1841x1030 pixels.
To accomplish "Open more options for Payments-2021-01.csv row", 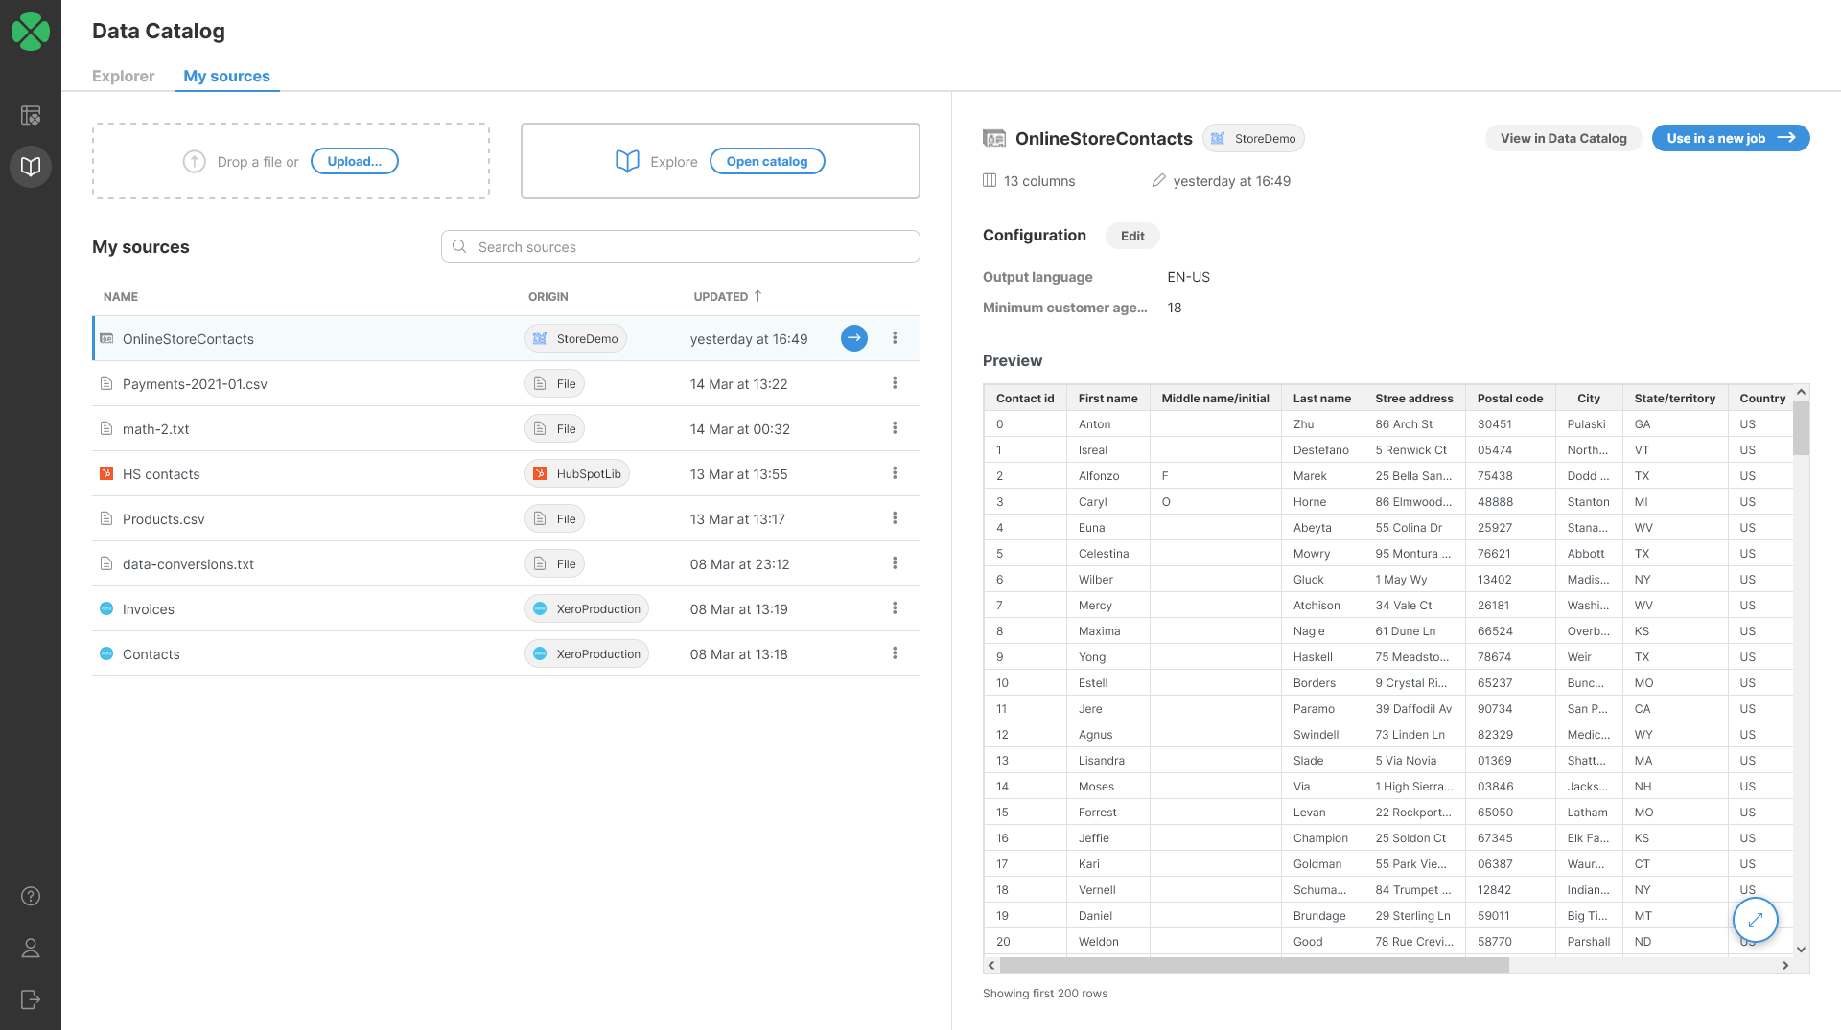I will tap(895, 383).
